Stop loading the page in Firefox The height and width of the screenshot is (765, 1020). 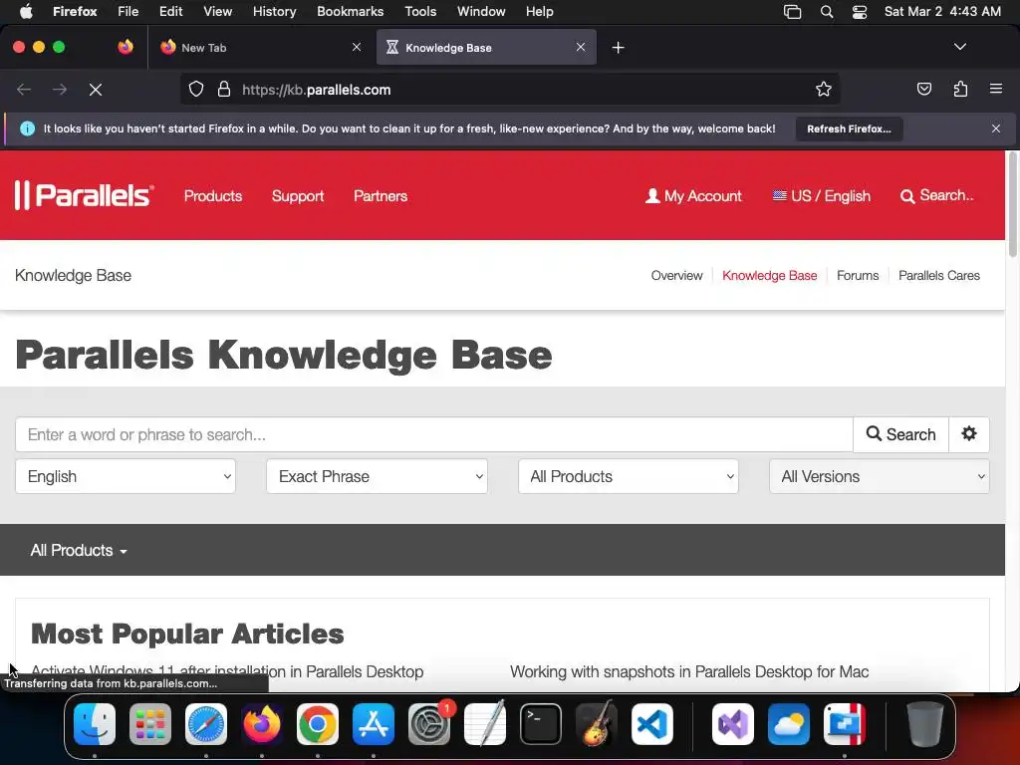96,90
